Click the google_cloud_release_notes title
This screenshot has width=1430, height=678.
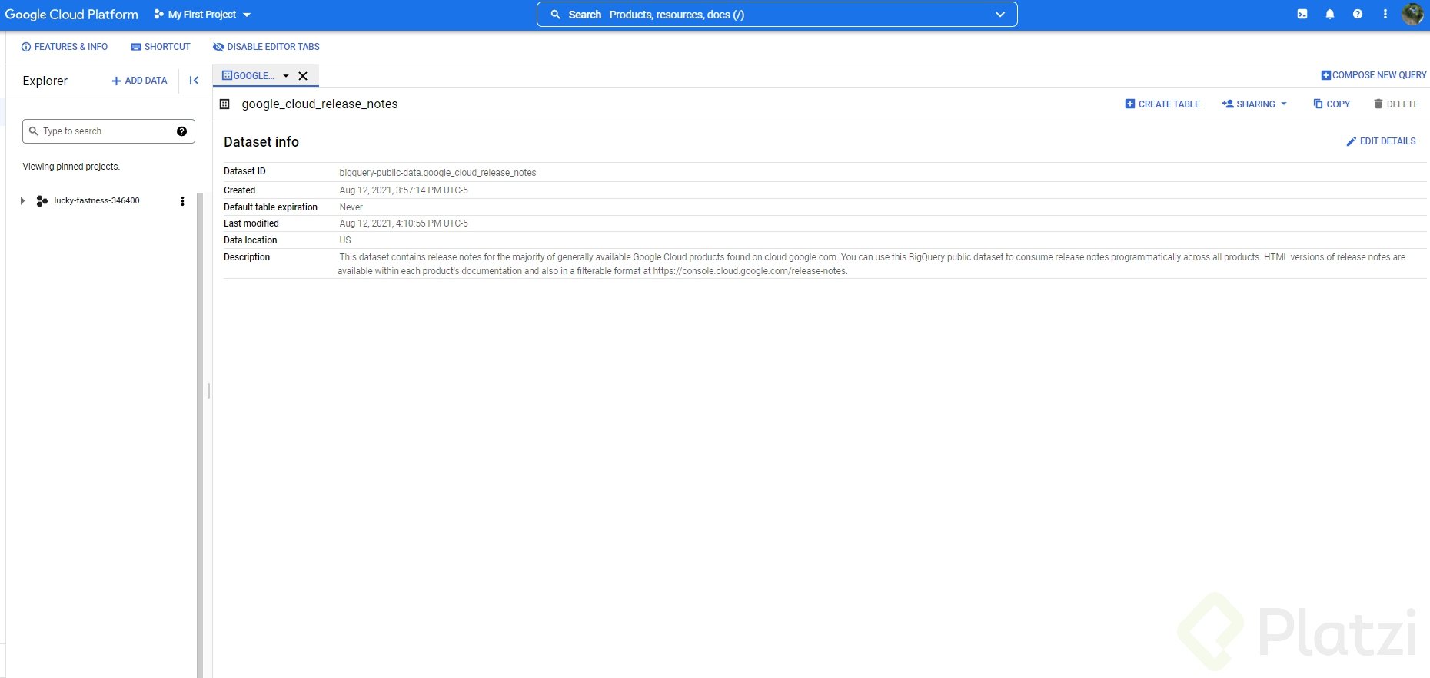point(320,104)
